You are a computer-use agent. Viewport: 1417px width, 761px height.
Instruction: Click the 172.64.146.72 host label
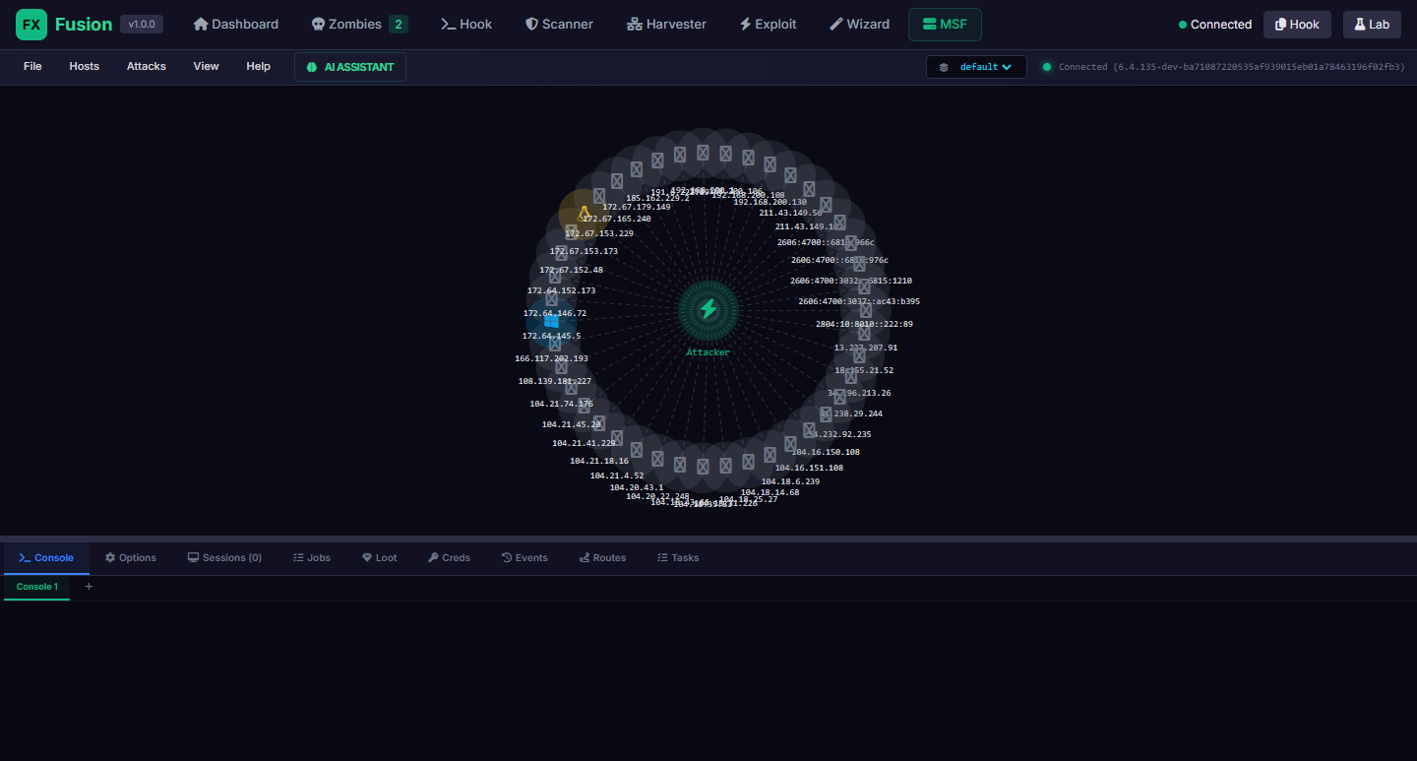[555, 314]
